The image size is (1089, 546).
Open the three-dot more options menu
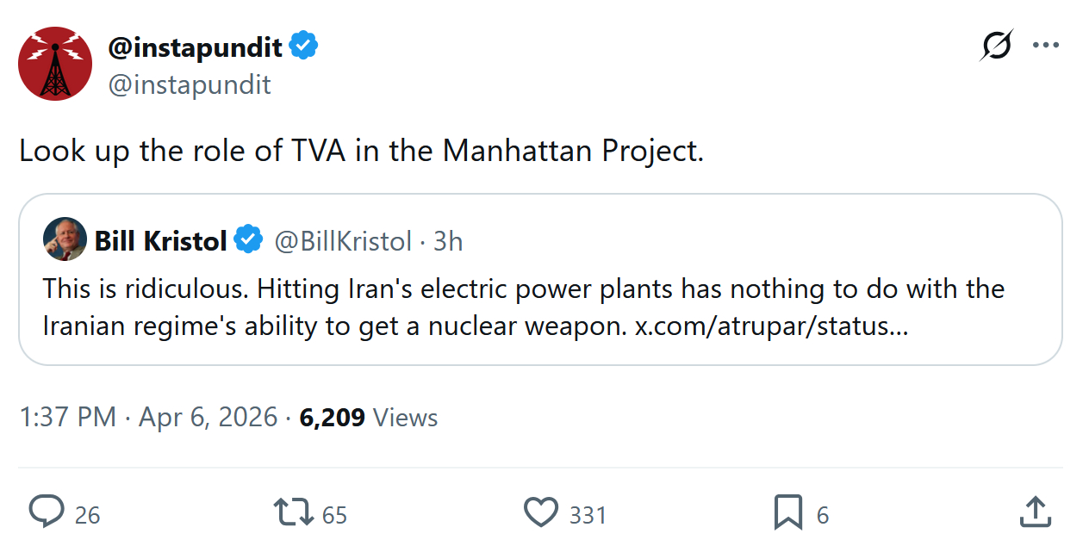pos(1046,46)
